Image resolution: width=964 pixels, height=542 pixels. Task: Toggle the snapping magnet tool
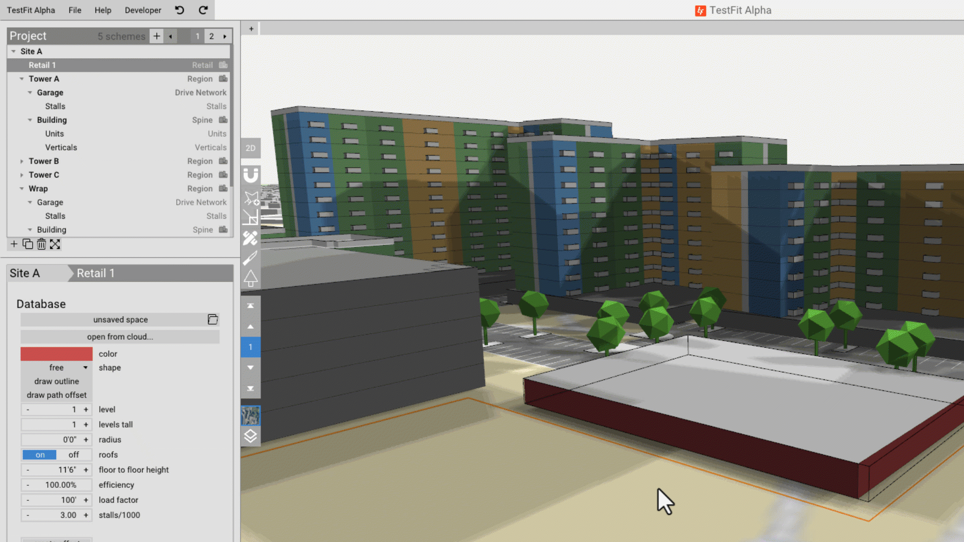(251, 175)
